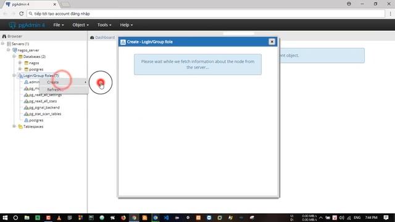
Task: Open Cortana search circle in taskbar
Action: [x=15, y=218]
